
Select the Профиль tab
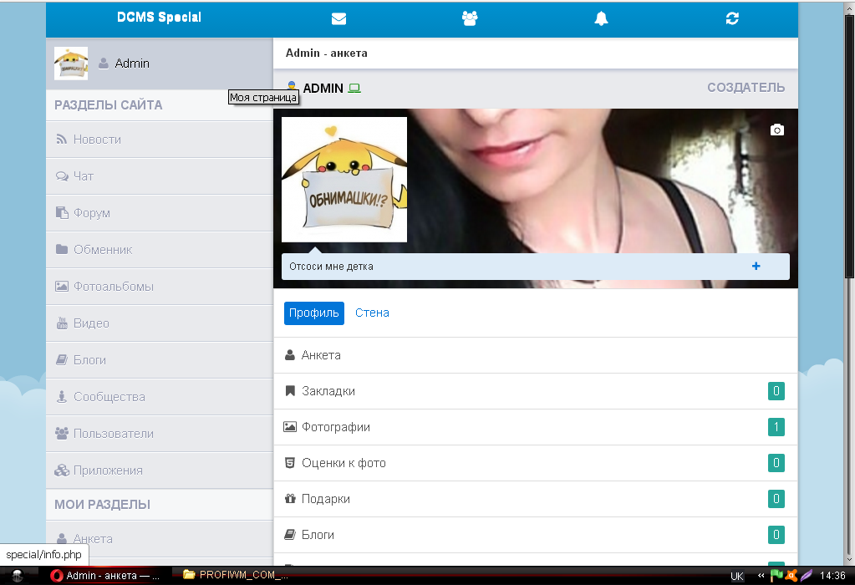pyautogui.click(x=314, y=313)
